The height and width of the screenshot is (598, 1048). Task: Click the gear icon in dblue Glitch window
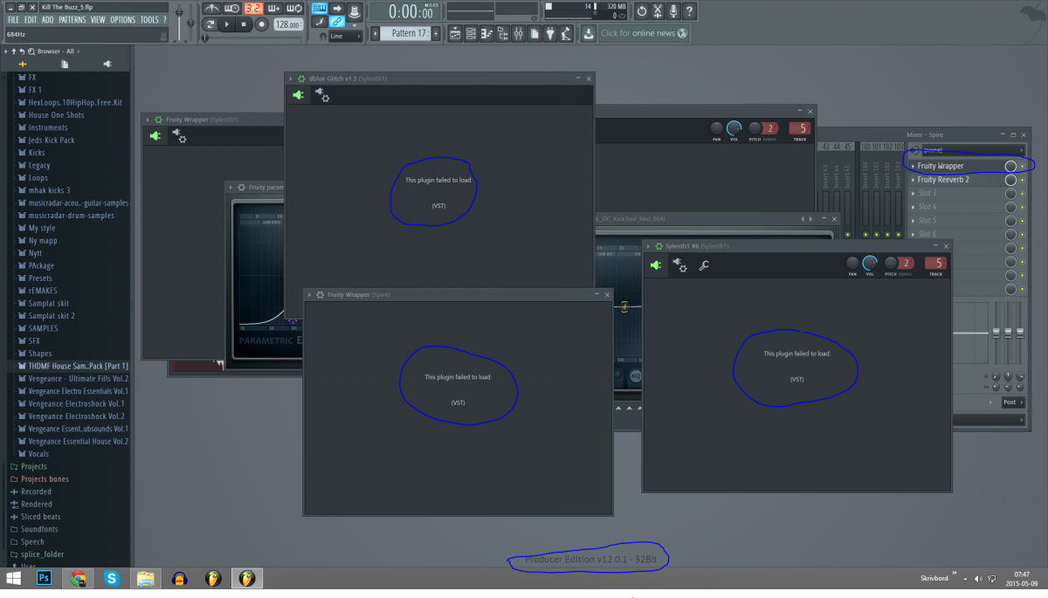(x=322, y=95)
